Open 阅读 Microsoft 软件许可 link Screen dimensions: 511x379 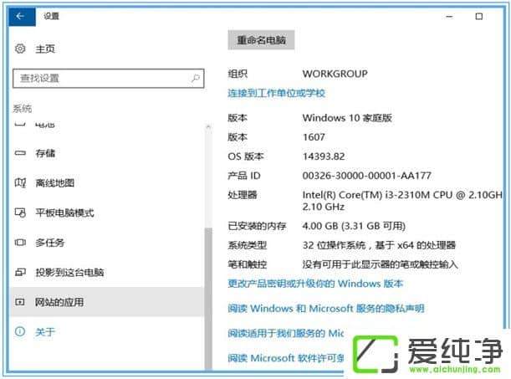(x=285, y=358)
